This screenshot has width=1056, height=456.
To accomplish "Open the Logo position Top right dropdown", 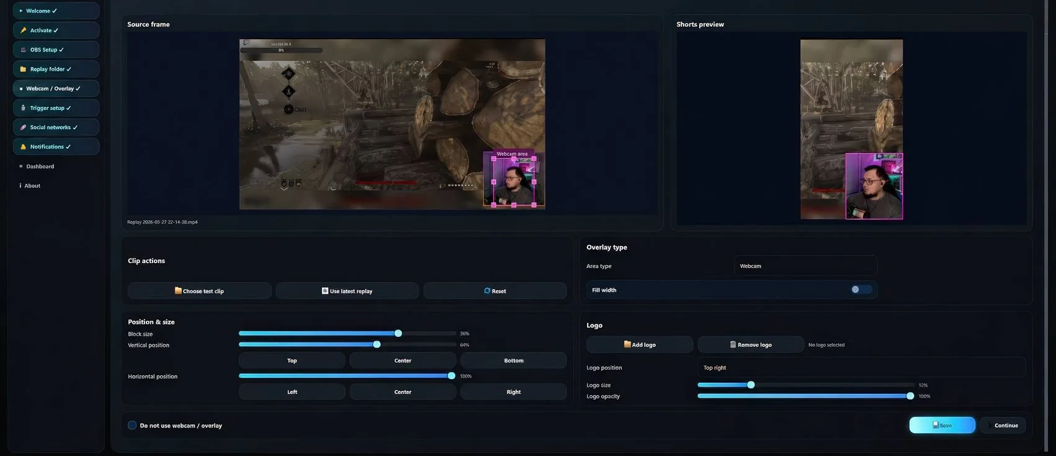I will click(x=861, y=367).
